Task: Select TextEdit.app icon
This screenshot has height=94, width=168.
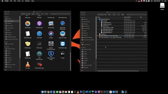Action: click(28, 54)
